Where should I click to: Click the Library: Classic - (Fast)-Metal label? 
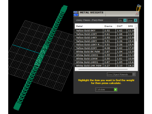[90, 20]
